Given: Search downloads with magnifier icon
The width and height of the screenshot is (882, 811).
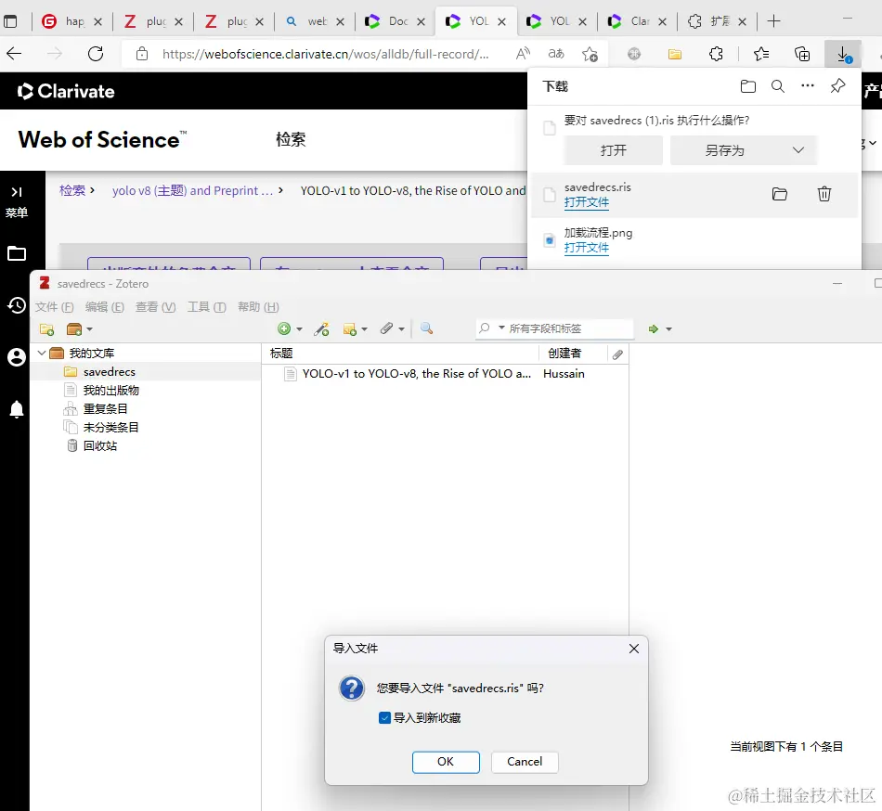Looking at the screenshot, I should click(778, 86).
